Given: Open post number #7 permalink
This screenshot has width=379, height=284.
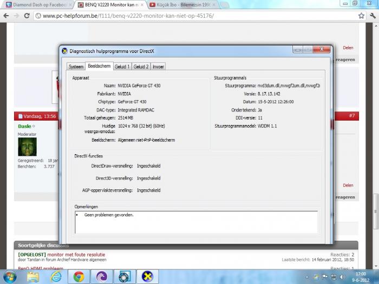Looking at the screenshot, I should point(352,116).
